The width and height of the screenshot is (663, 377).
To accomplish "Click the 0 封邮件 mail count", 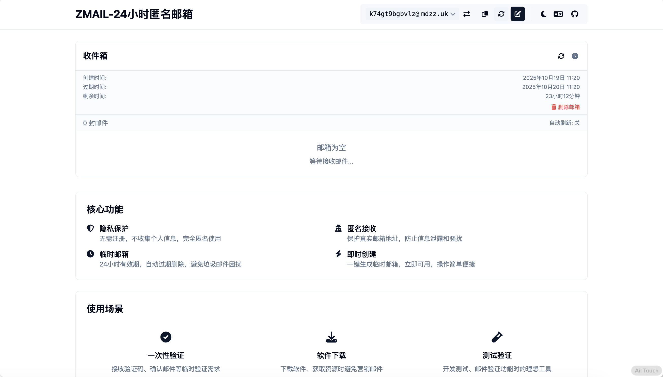I will tap(95, 123).
